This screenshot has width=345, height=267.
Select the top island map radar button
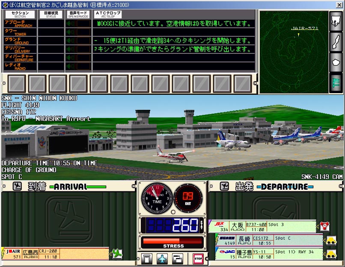click(335, 21)
